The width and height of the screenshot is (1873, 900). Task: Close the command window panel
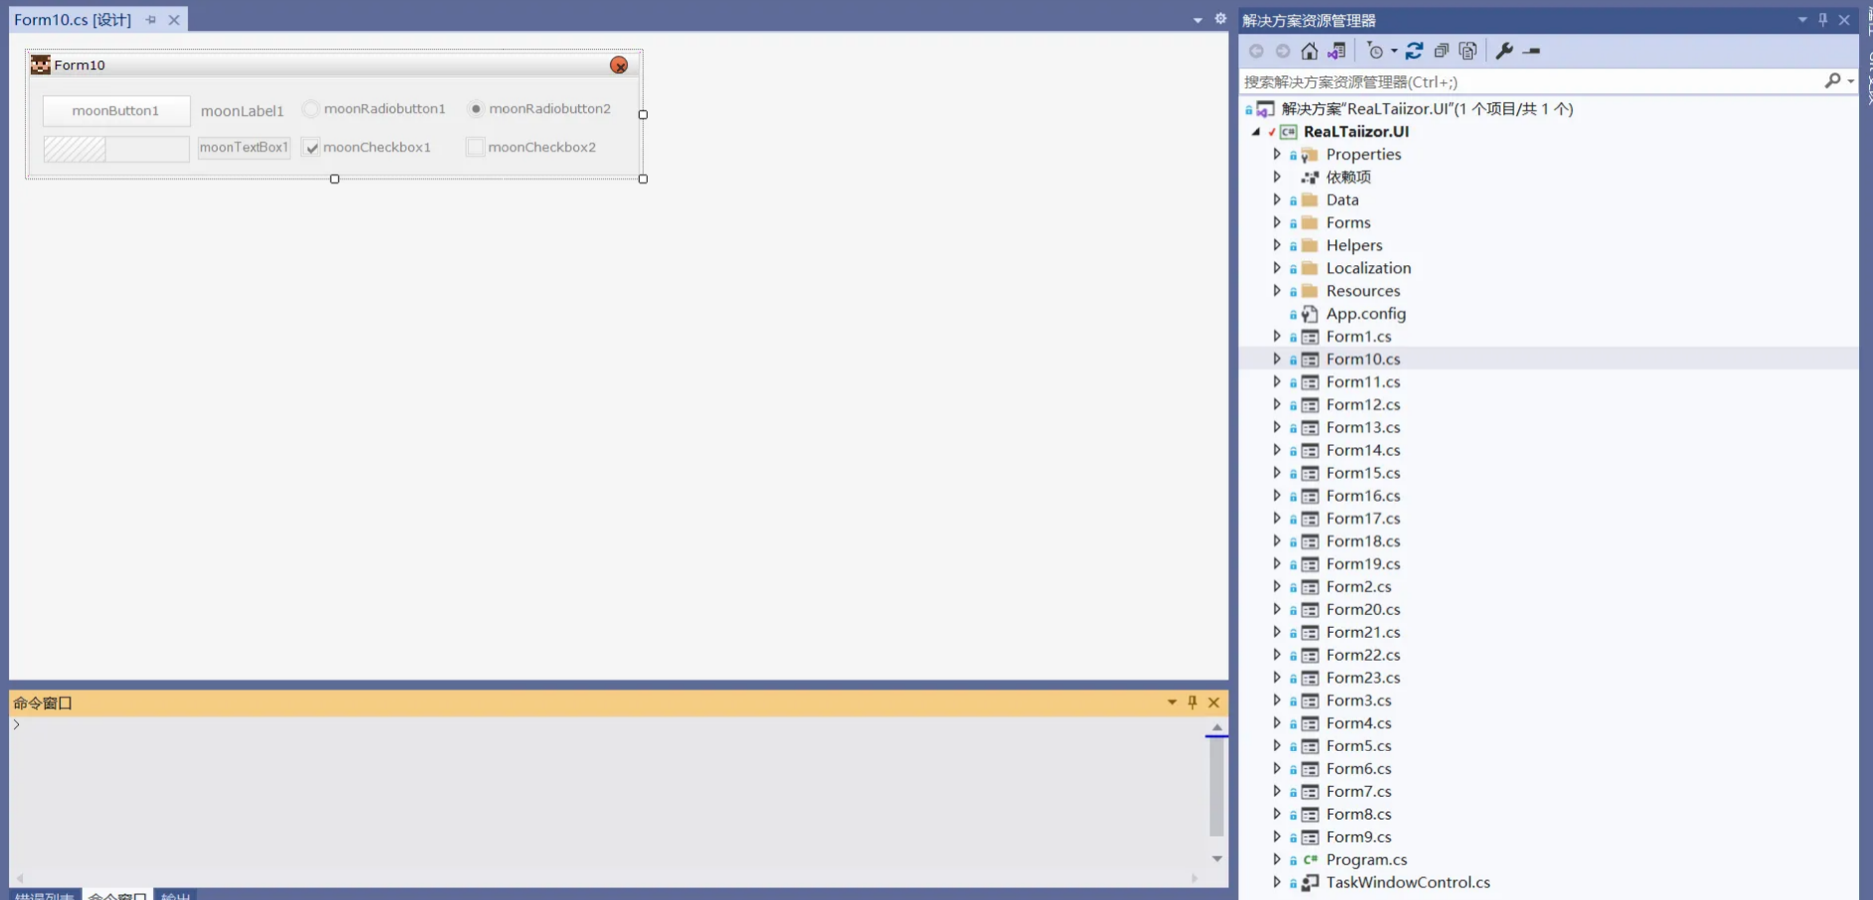pyautogui.click(x=1213, y=702)
